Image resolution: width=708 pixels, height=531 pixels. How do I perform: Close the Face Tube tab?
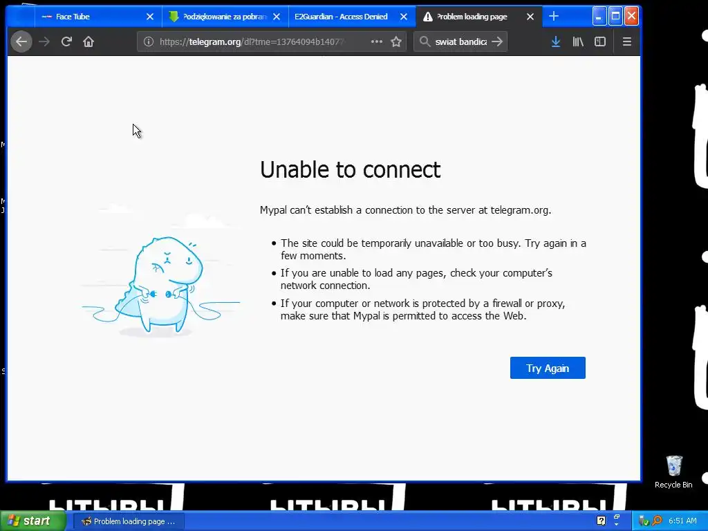pyautogui.click(x=150, y=17)
